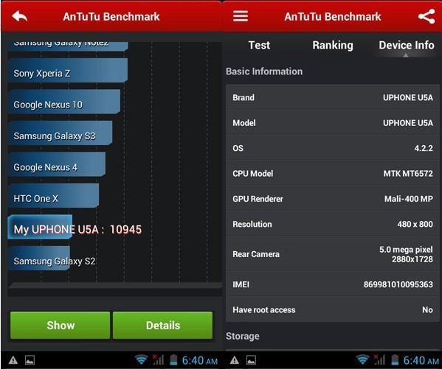Screen dimensions: 442x369
Task: Tap the IMEI number row
Action: coord(333,284)
